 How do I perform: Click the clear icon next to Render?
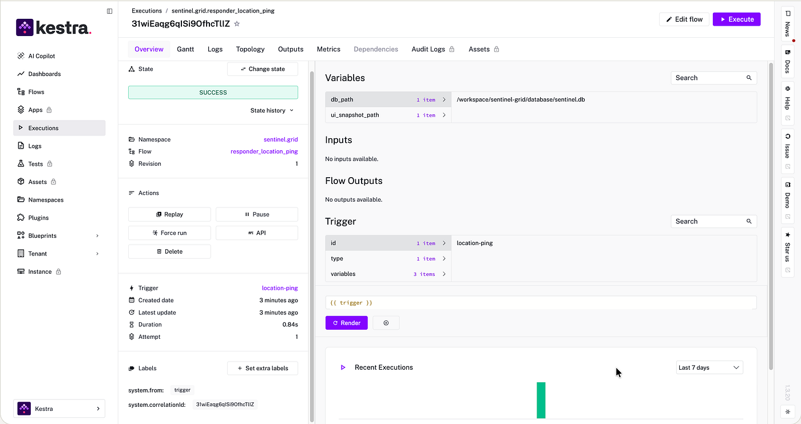coord(386,323)
